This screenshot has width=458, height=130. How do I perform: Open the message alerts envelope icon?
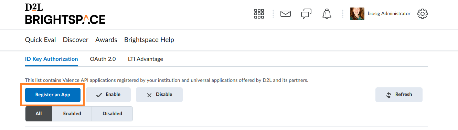pyautogui.click(x=286, y=14)
